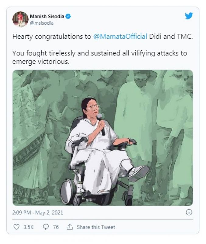Open the @MamataOfficial mention link
The image size is (206, 244).
(120, 36)
